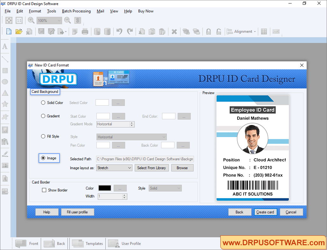Viewport: 327px width, 250px height.
Task: Click the fit-to-window zoom icon
Action: tap(9, 20)
